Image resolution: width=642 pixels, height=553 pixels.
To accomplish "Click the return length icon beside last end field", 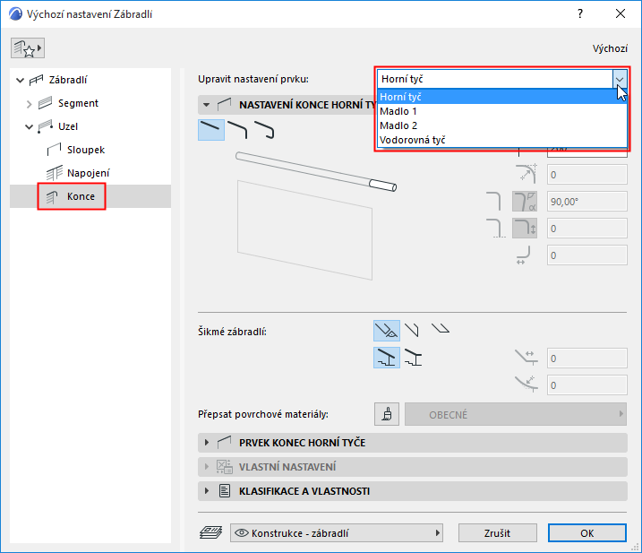I will point(524,255).
